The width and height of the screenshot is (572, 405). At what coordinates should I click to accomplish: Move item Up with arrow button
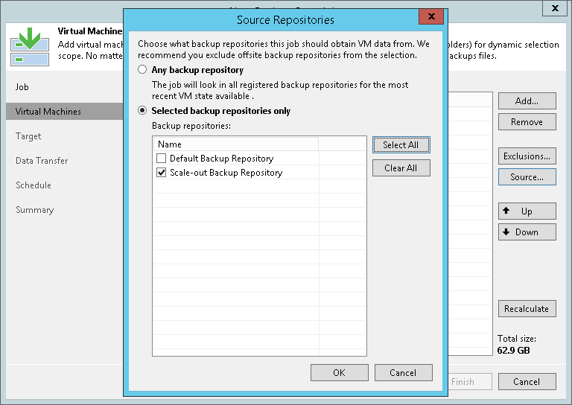527,211
